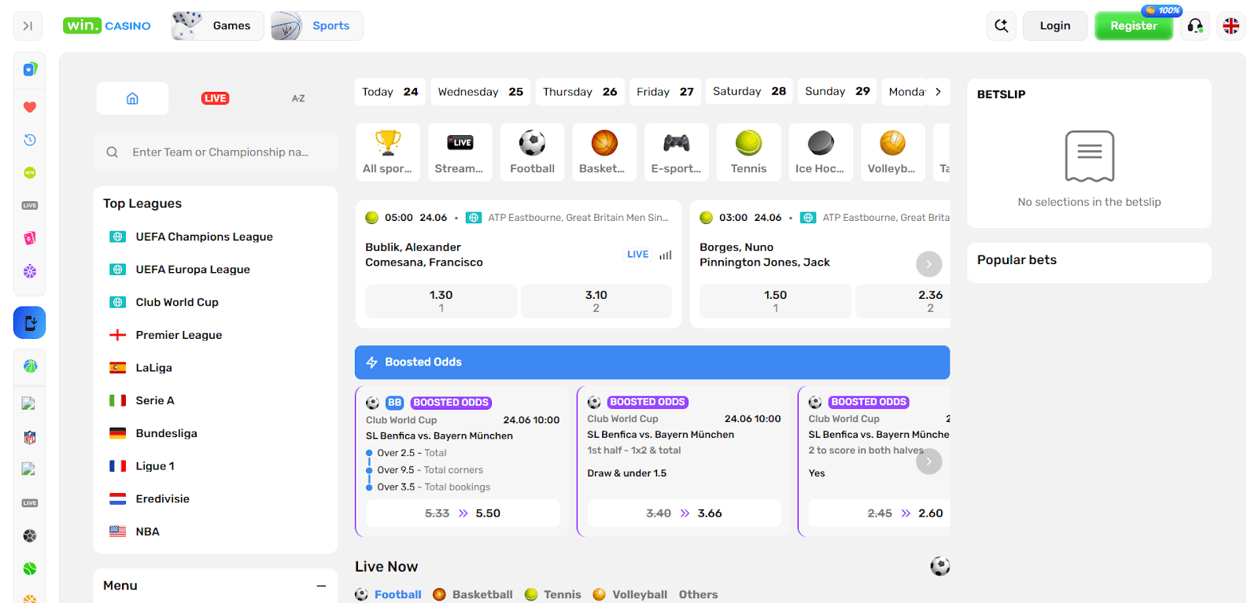The image size is (1259, 603).
Task: Open the Games section
Action: [x=217, y=26]
